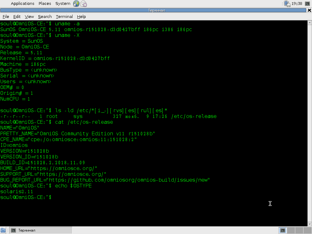Click the 'echo $OSTYPE' command
Viewport: 312px width, 234px height.
coord(73,186)
